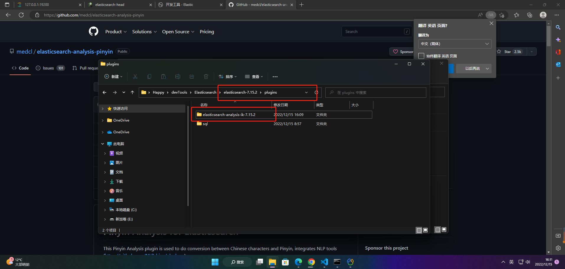Open the 查看 (View) dropdown

(x=254, y=77)
